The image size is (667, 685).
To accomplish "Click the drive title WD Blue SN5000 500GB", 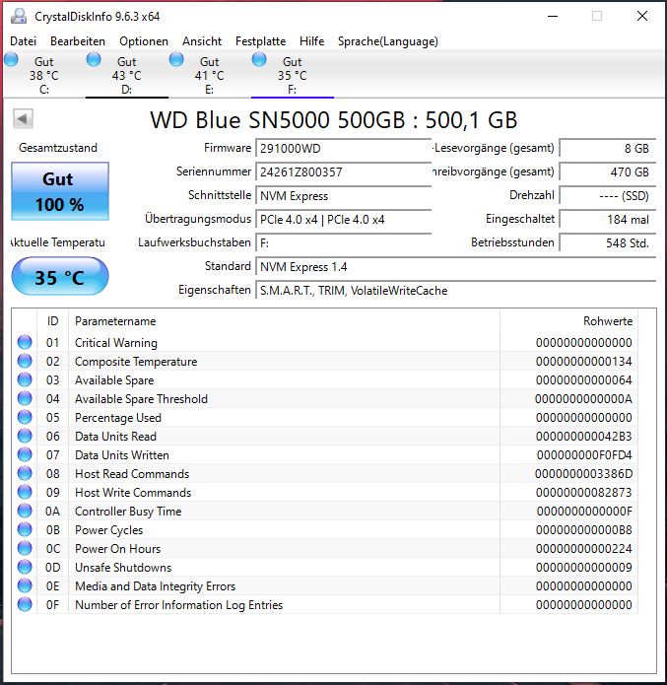I will (x=334, y=119).
